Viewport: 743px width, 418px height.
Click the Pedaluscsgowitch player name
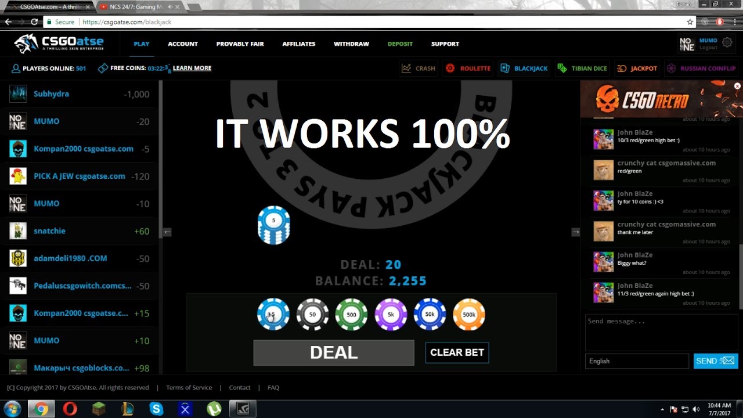click(82, 286)
